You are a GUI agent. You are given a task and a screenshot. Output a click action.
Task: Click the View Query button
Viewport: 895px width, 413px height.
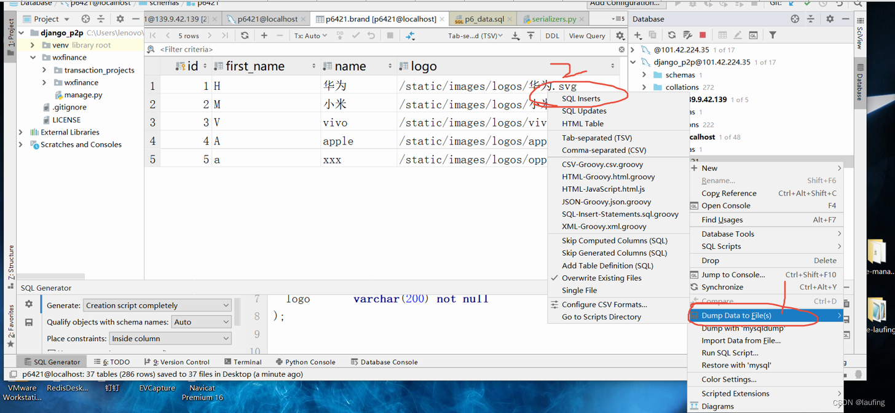point(586,36)
